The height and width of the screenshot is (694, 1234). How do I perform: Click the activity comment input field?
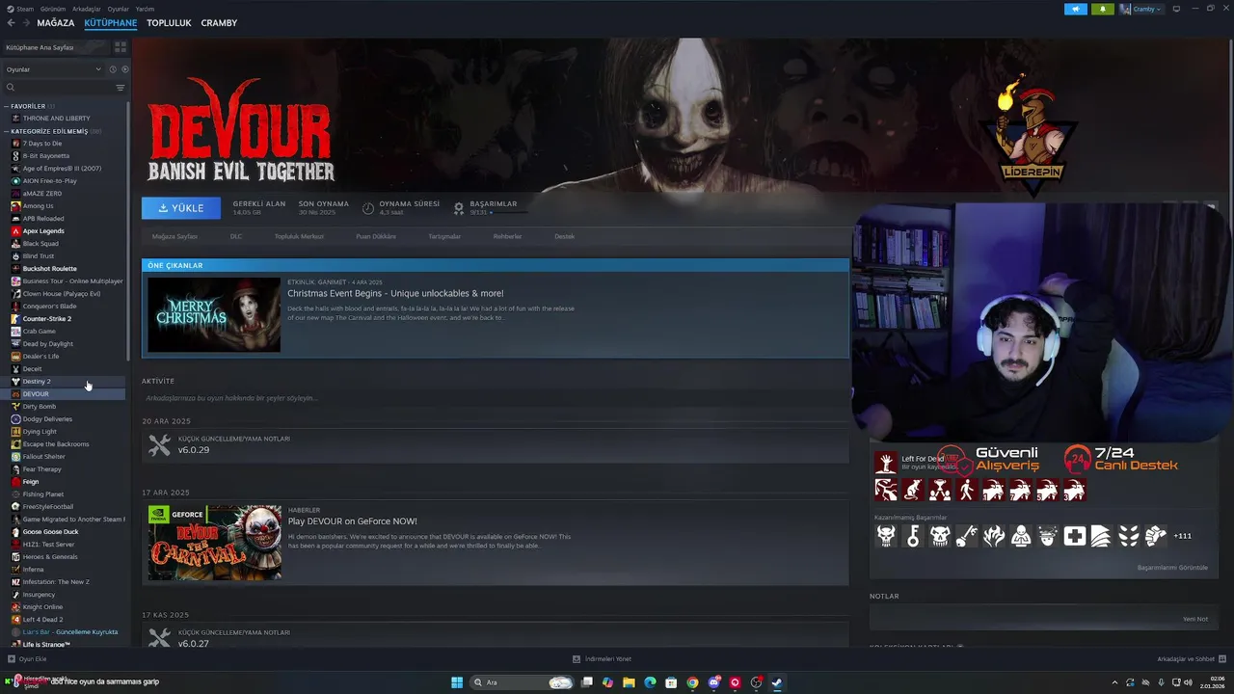click(496, 398)
